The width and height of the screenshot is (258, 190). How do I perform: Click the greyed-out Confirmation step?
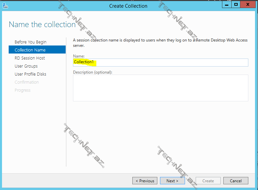click(x=27, y=82)
